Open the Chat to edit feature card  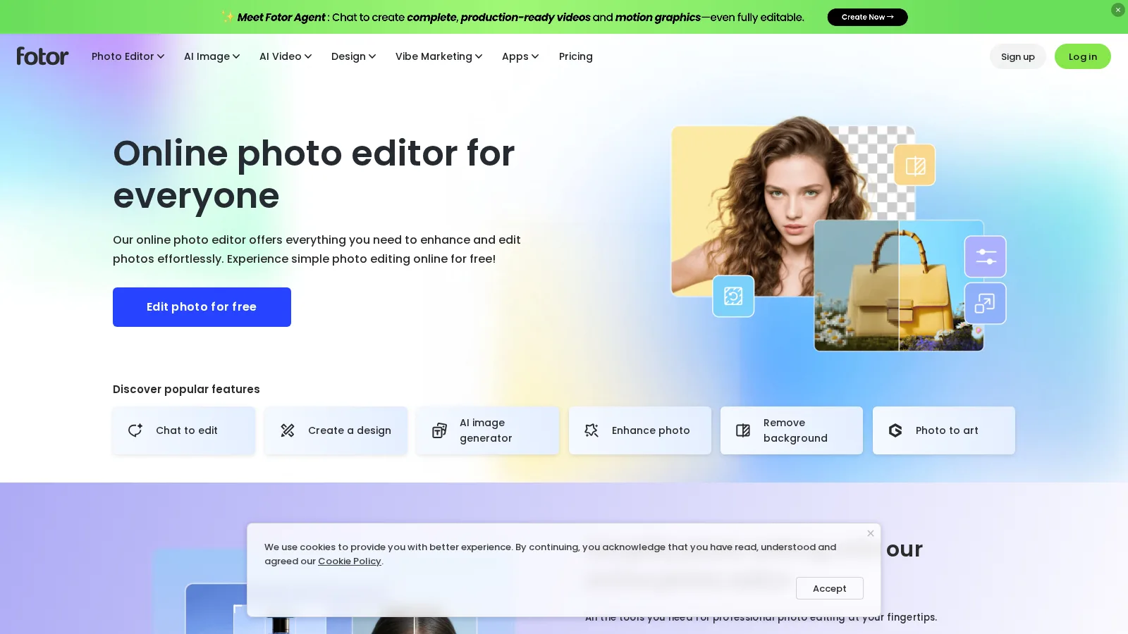(x=184, y=430)
